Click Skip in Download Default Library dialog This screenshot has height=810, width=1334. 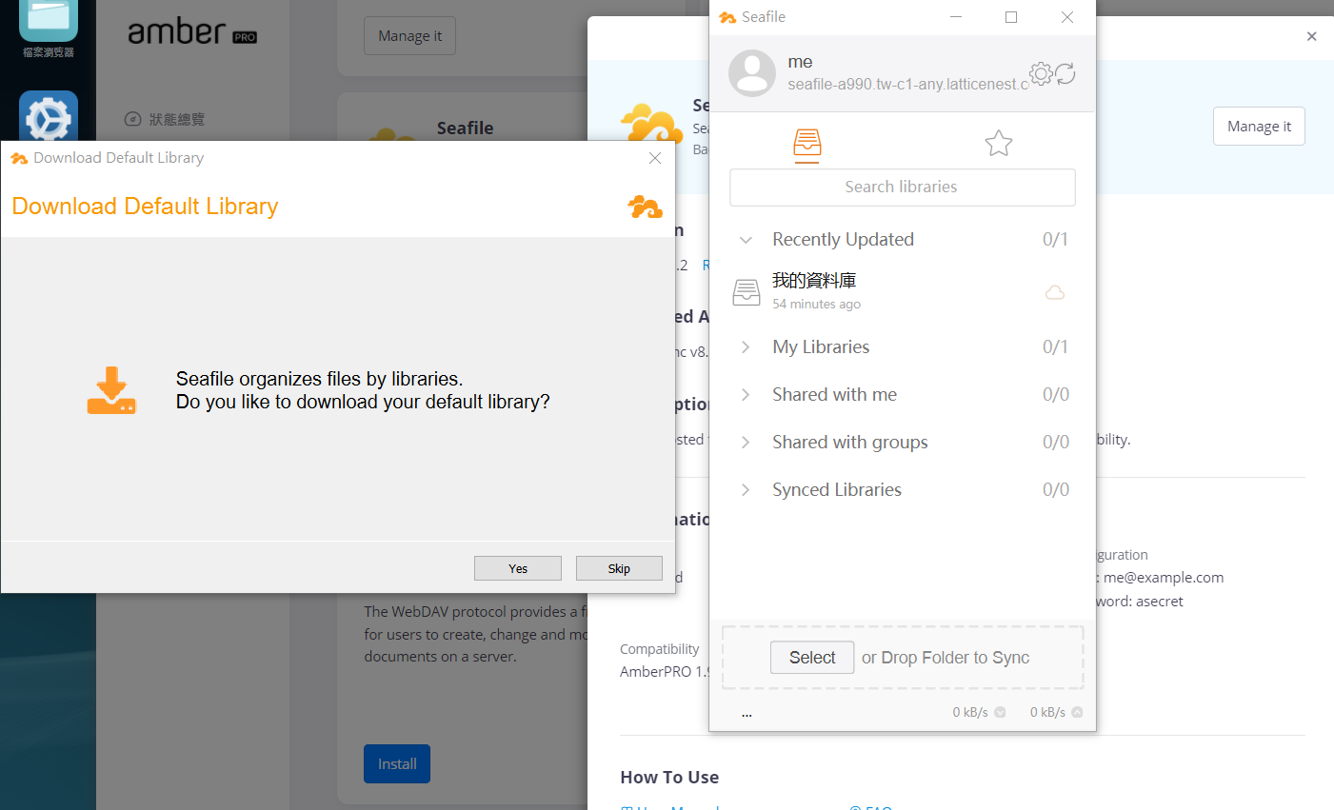tap(619, 568)
